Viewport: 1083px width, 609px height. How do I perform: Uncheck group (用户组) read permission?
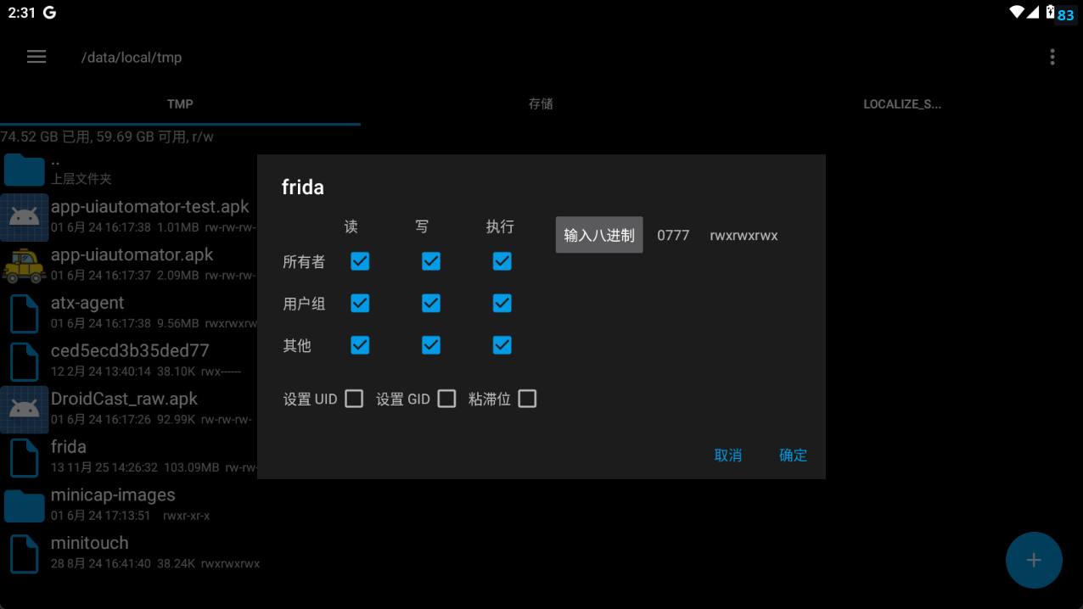pos(360,303)
